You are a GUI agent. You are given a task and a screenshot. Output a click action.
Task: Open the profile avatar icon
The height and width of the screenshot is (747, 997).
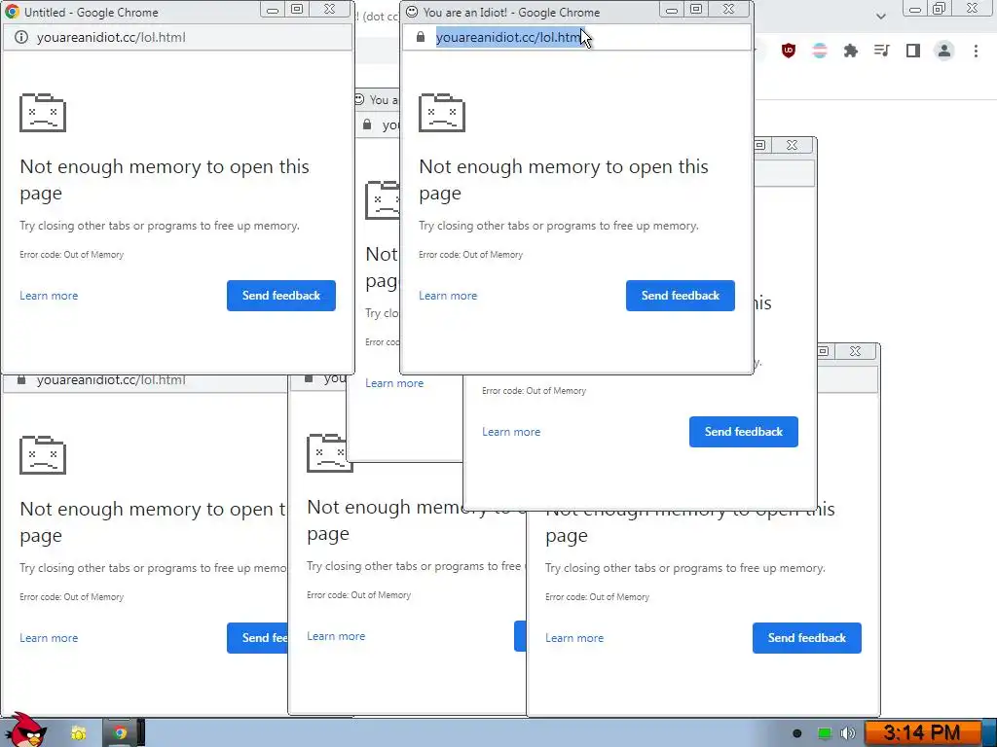click(944, 51)
